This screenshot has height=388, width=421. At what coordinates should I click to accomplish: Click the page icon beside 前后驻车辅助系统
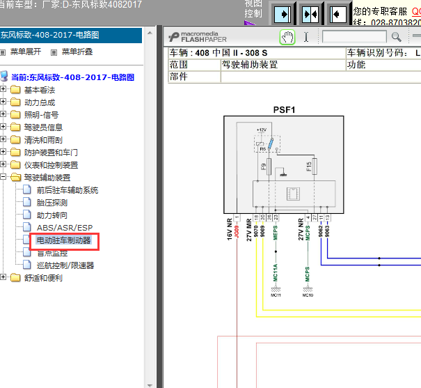(27, 189)
